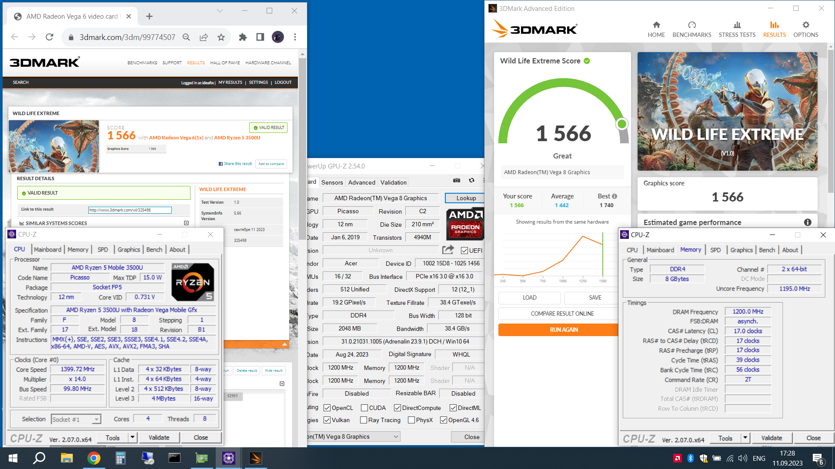Open BENCHMARKS in 3DMark app navigation
The width and height of the screenshot is (835, 469).
point(692,30)
